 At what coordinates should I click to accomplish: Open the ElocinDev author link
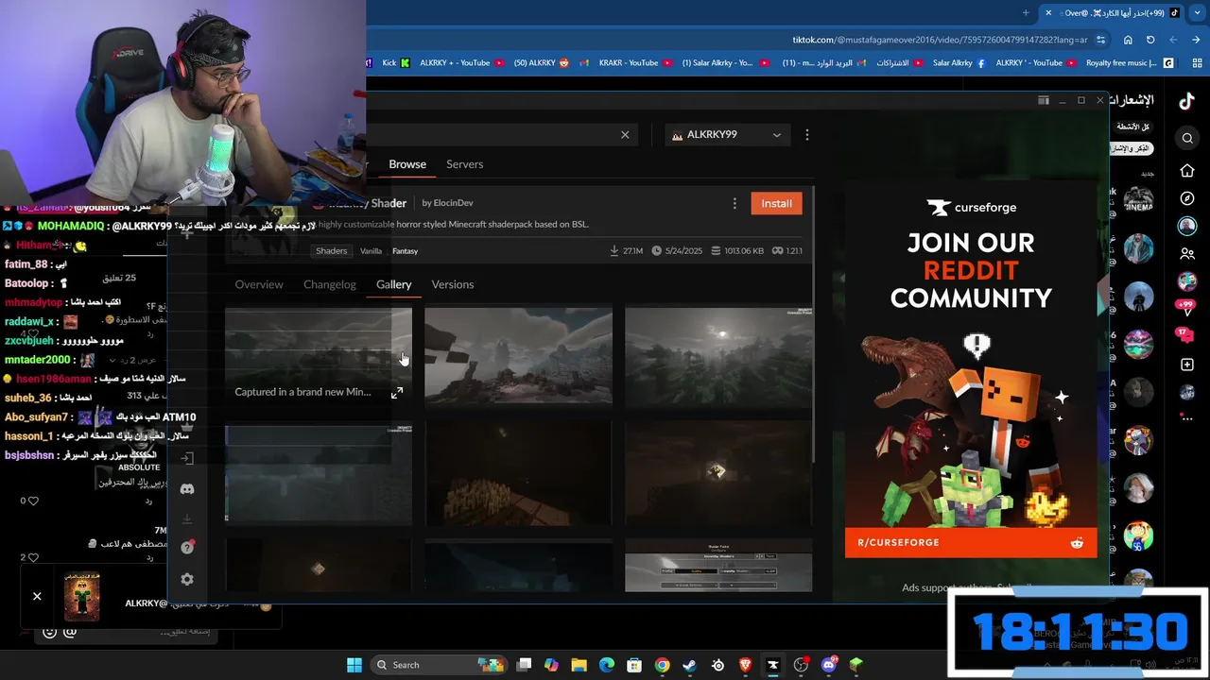coord(453,203)
